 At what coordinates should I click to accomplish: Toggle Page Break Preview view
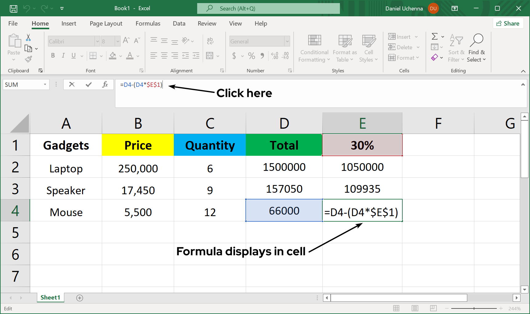coord(433,308)
